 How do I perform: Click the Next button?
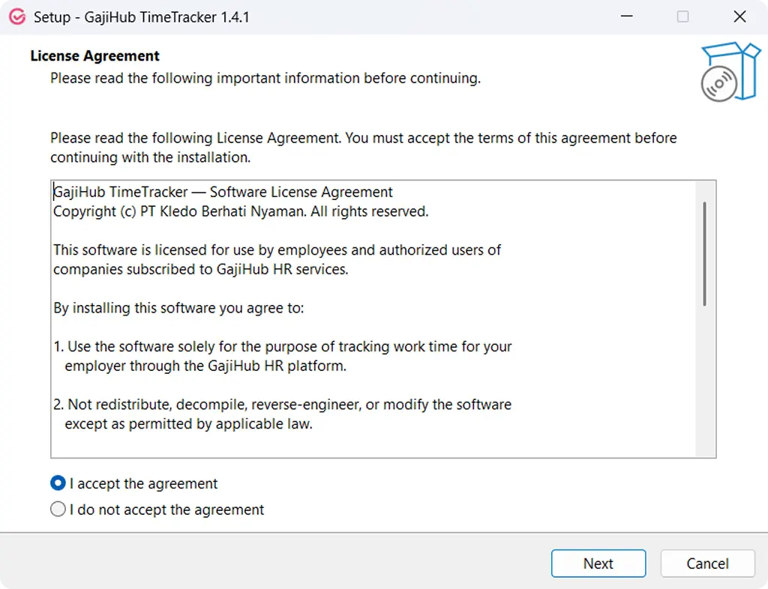coord(598,563)
